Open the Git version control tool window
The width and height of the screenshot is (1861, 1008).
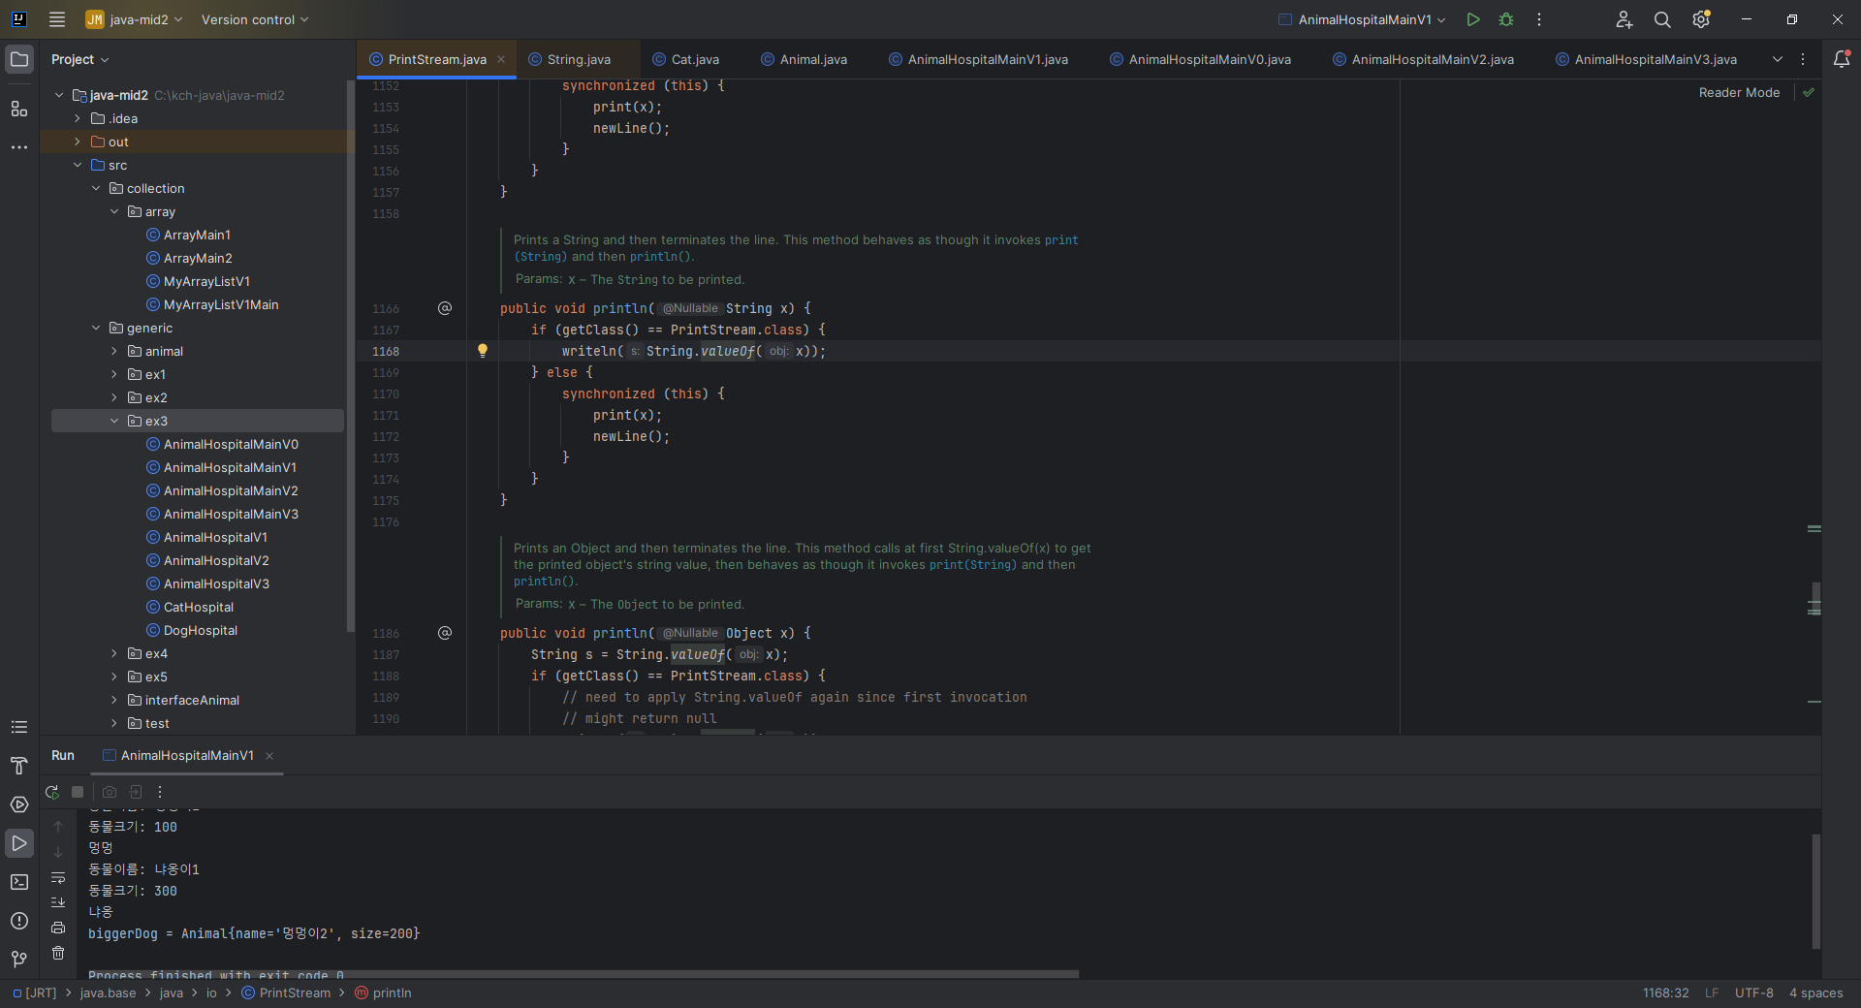click(19, 960)
